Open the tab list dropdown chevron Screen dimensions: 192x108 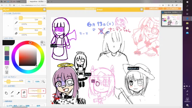tap(52, 2)
